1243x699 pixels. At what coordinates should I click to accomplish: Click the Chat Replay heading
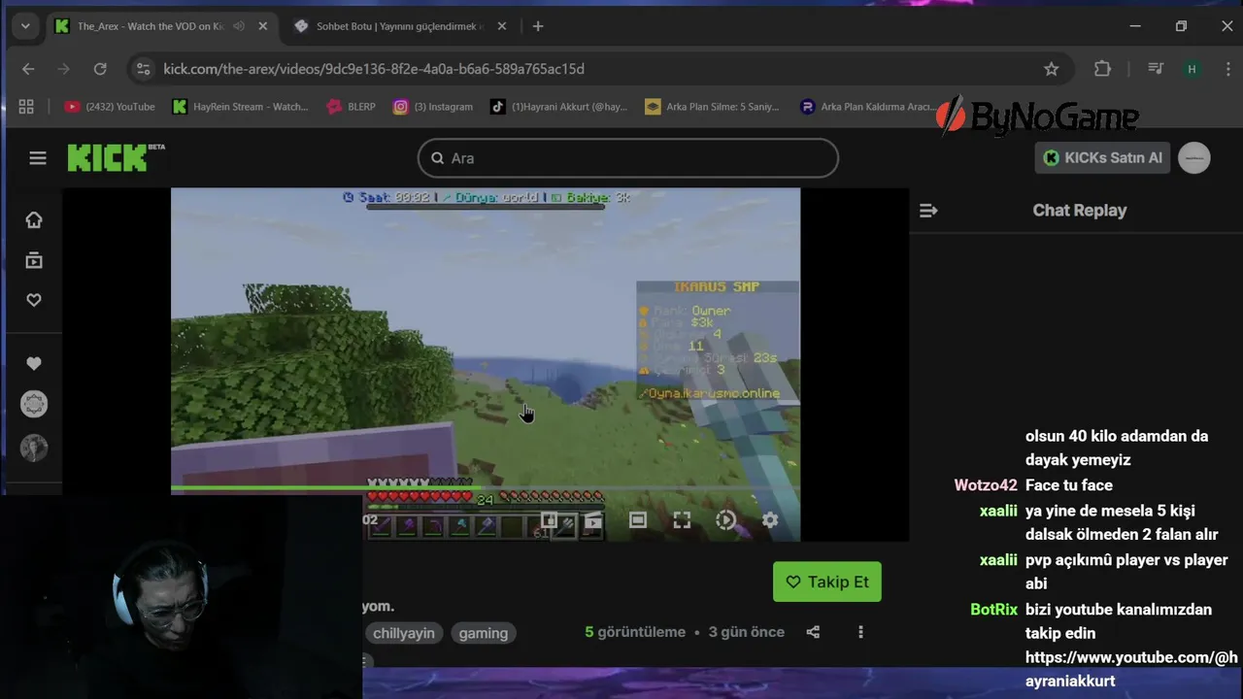pos(1080,210)
